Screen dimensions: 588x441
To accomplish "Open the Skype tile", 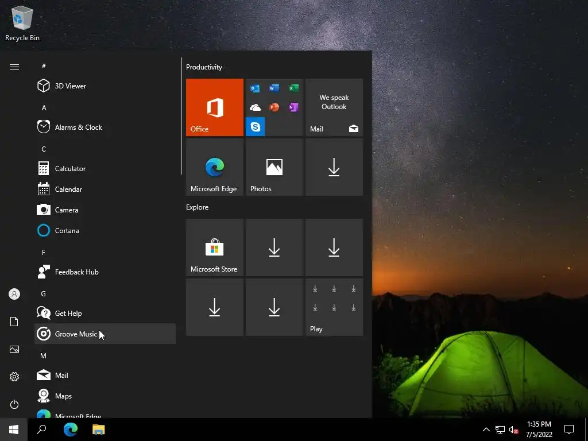I will pyautogui.click(x=255, y=126).
